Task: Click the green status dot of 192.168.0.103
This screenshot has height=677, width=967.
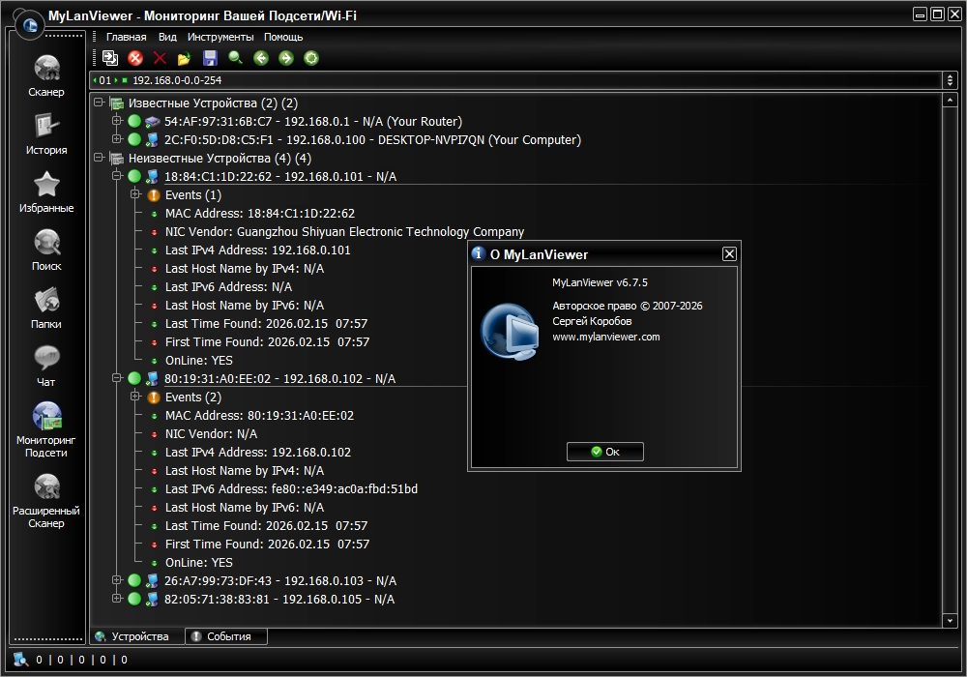Action: (x=134, y=580)
